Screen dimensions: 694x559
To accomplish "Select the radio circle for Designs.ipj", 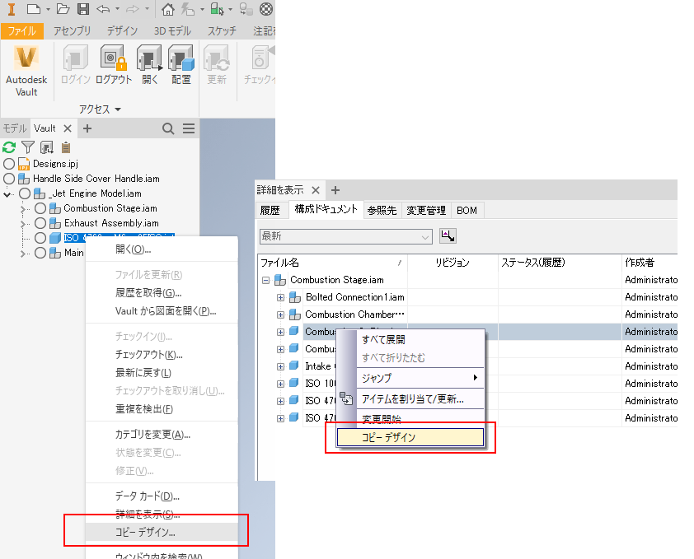I will pyautogui.click(x=9, y=164).
